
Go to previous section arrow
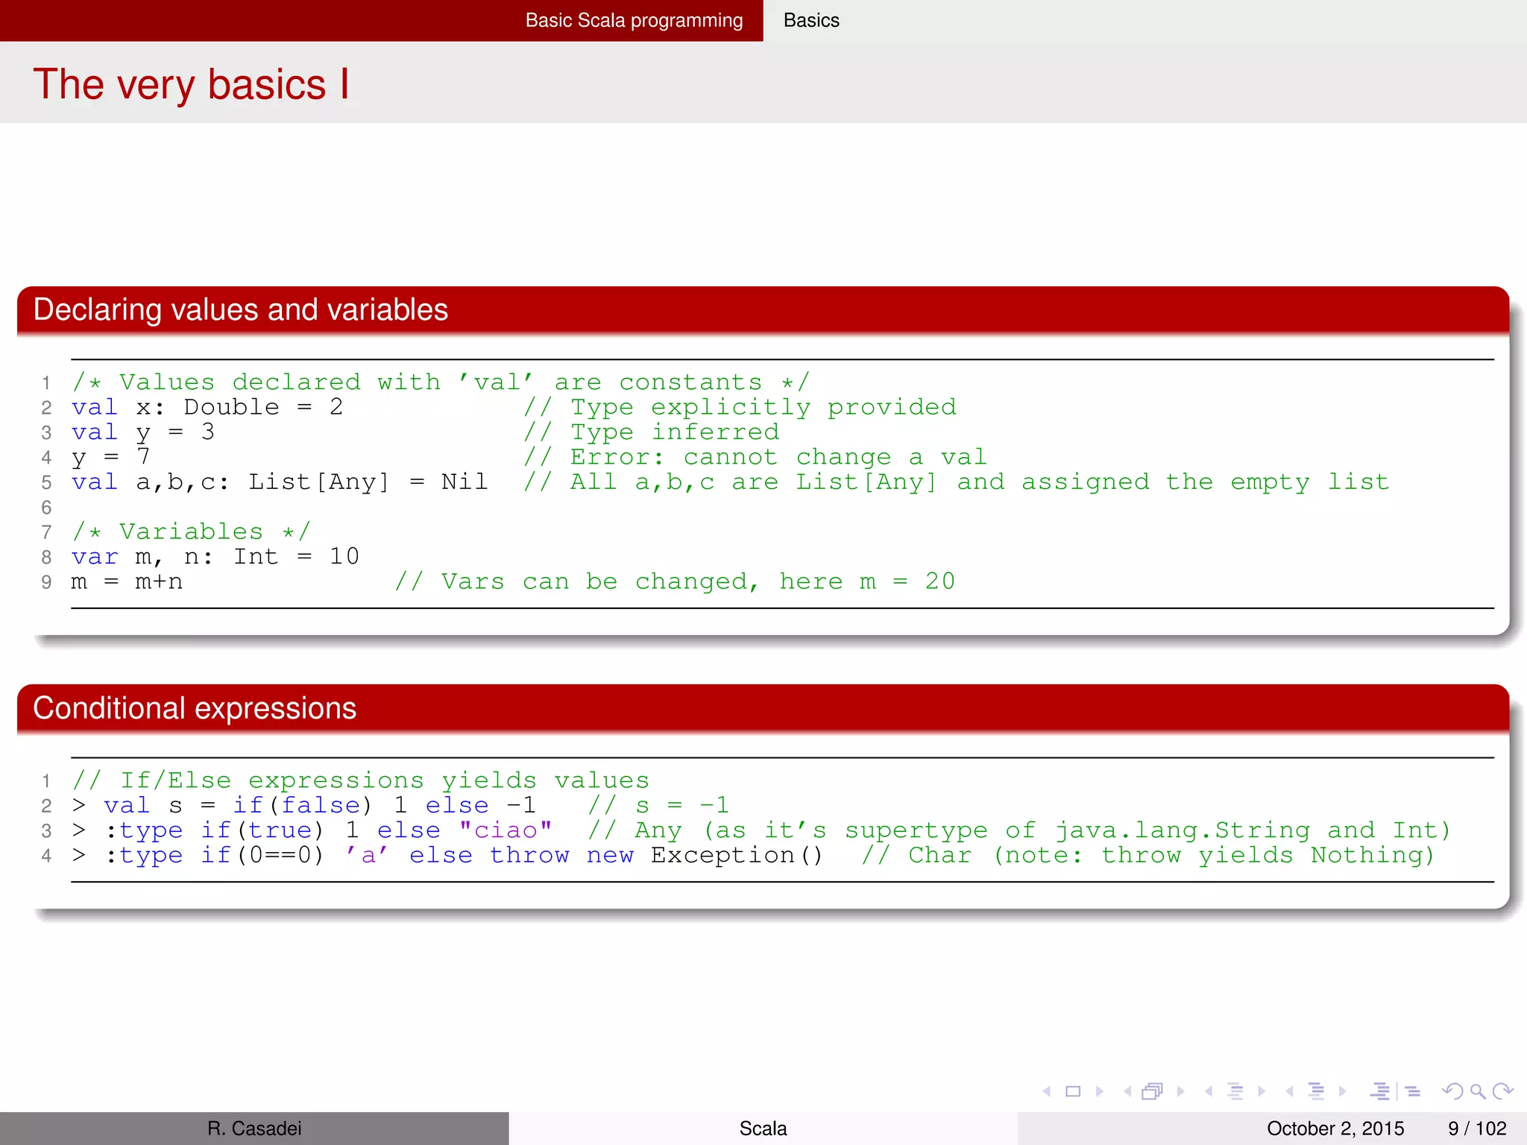coord(1289,1091)
